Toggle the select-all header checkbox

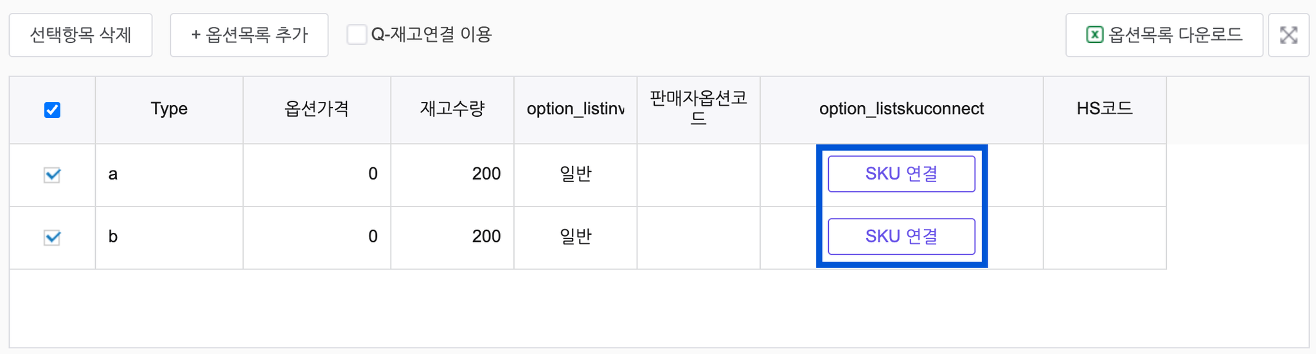pyautogui.click(x=52, y=110)
